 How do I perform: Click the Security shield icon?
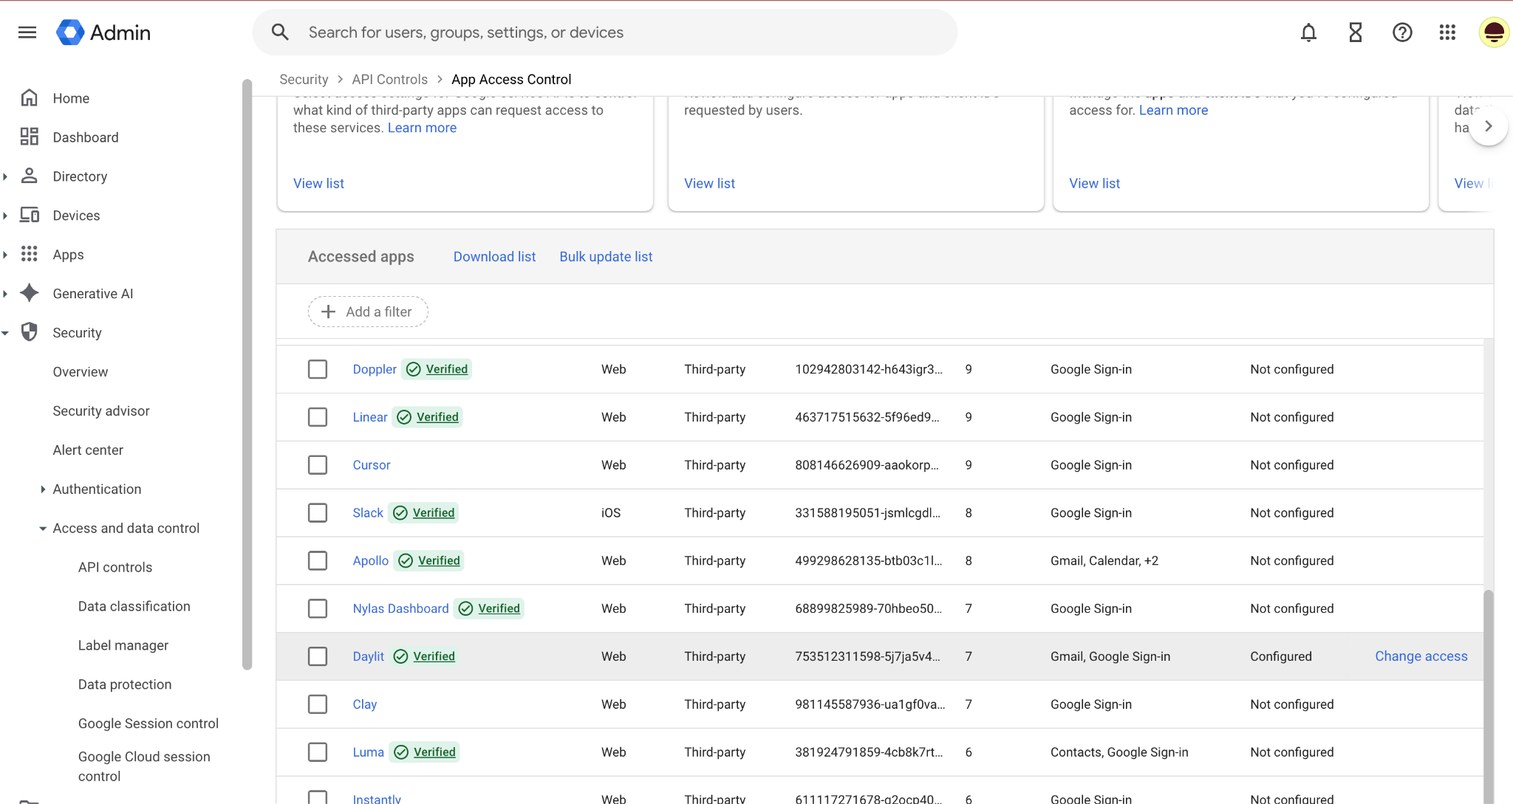[30, 333]
